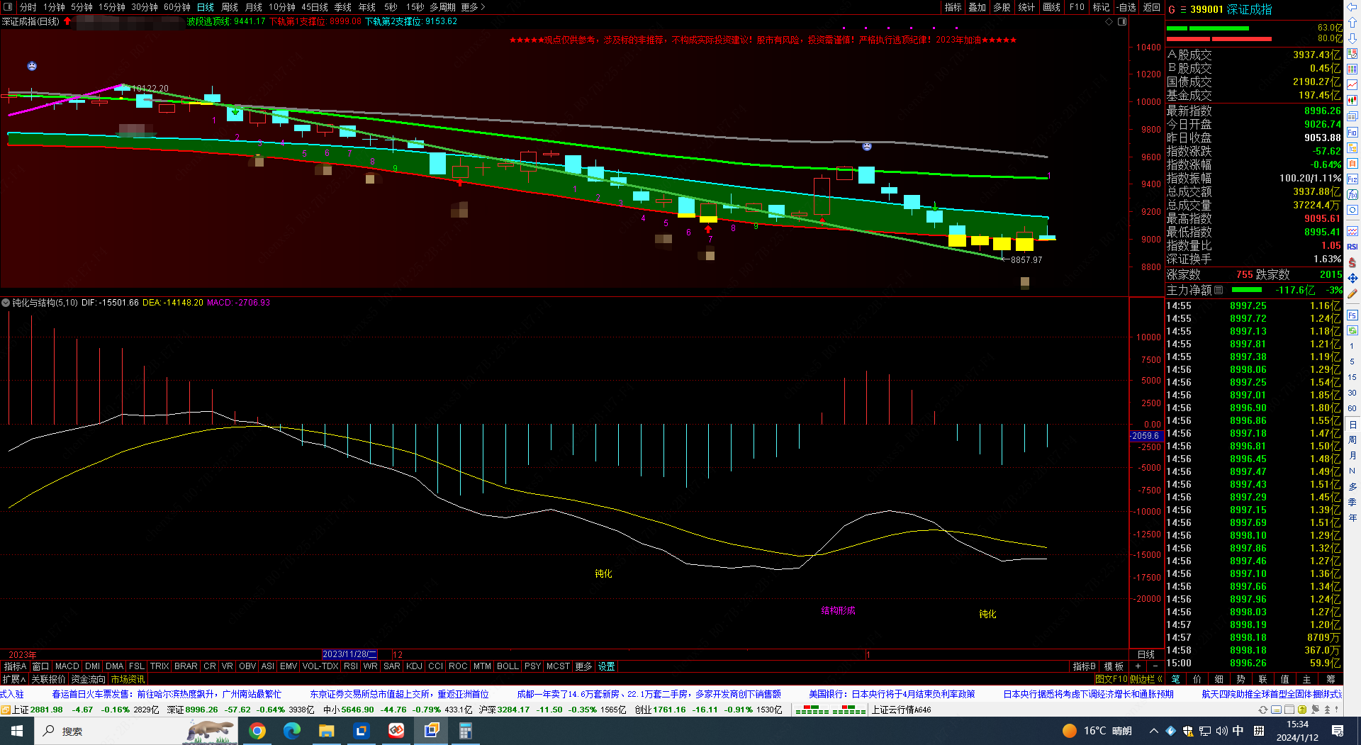Open the 窗口 window count selector
This screenshot has height=745, width=1361.
tap(41, 666)
